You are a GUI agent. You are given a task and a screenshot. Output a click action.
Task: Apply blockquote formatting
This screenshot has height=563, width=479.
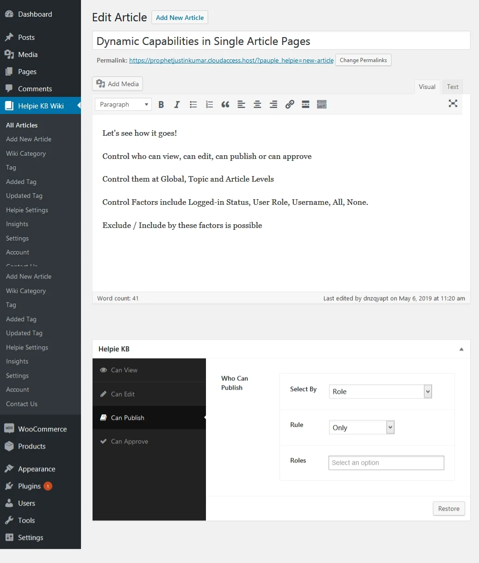point(225,104)
